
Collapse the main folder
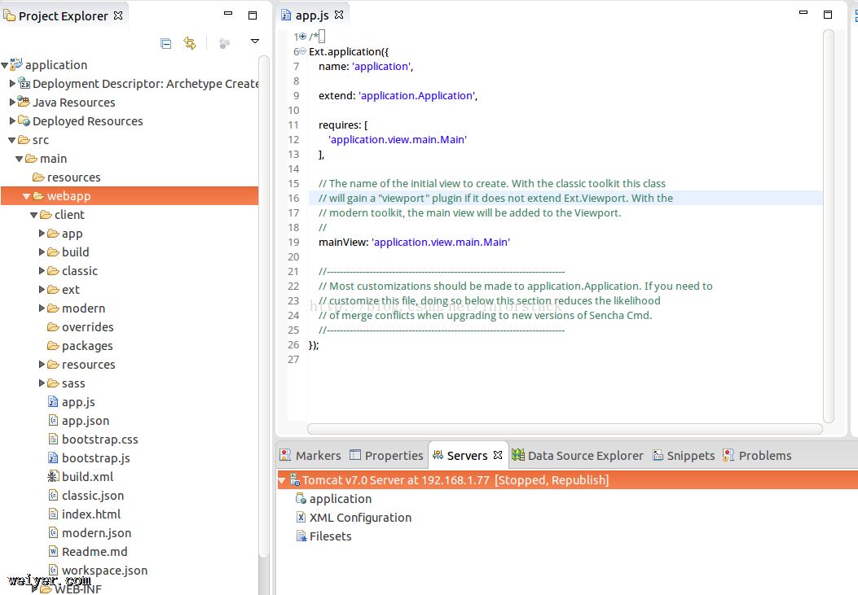[20, 159]
